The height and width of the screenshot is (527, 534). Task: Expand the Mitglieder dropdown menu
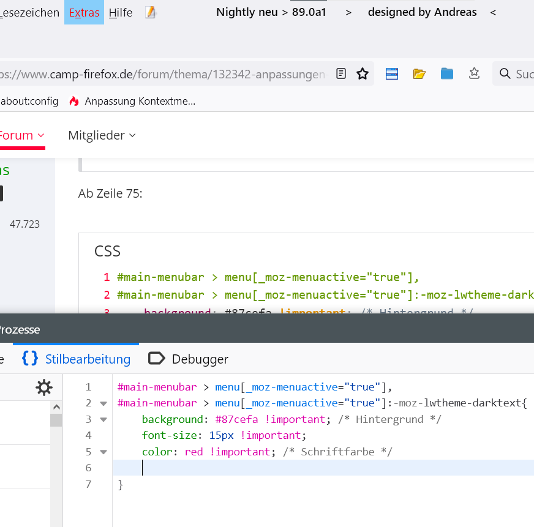tap(102, 135)
